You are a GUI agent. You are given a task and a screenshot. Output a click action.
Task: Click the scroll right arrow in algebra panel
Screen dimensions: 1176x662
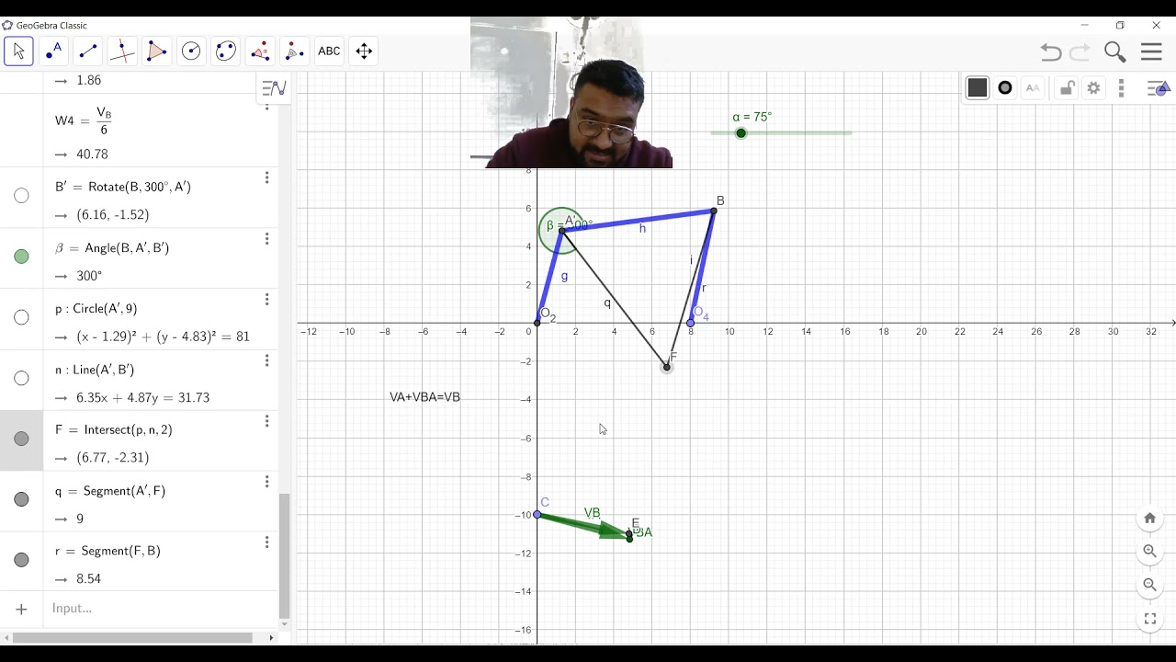[x=271, y=637]
